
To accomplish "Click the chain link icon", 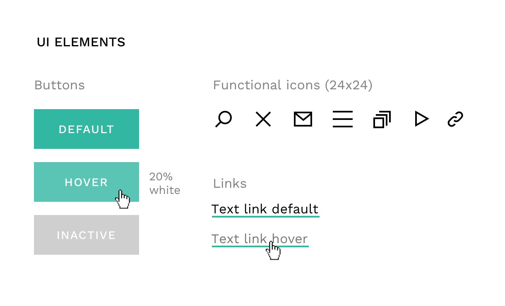I will tap(455, 120).
